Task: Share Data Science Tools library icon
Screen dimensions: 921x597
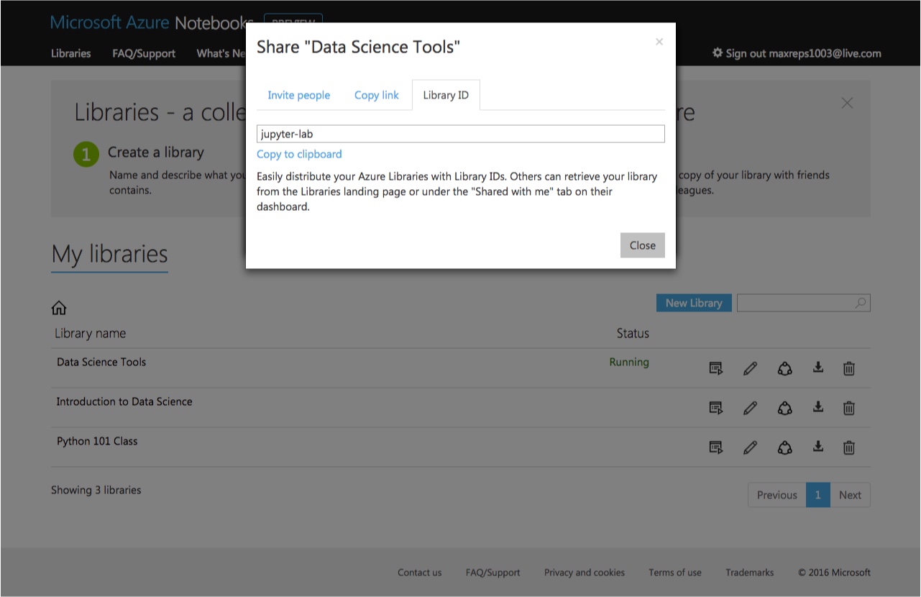Action: (x=784, y=368)
